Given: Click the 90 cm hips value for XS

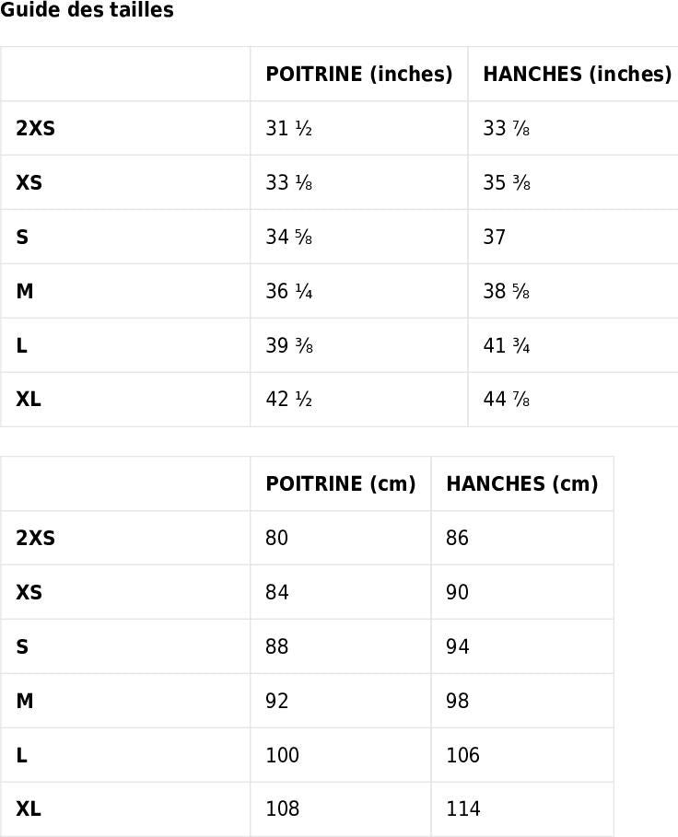Looking at the screenshot, I should pos(457,593).
